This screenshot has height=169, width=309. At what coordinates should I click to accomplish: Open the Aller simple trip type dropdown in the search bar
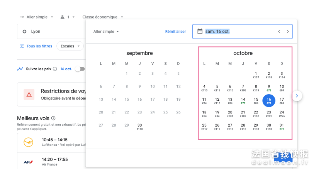coord(37,17)
